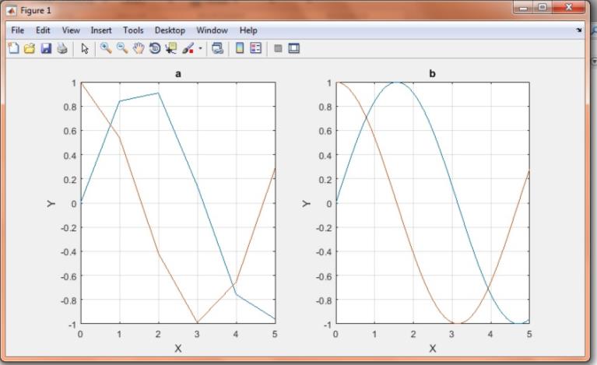Expand the brush color dropdown arrow
Image resolution: width=597 pixels, height=365 pixels.
pos(200,48)
